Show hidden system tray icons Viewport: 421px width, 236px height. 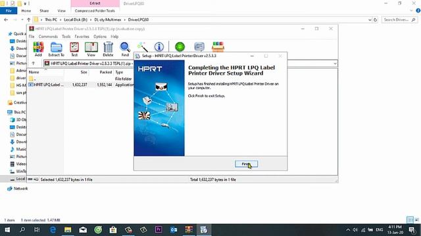point(348,229)
